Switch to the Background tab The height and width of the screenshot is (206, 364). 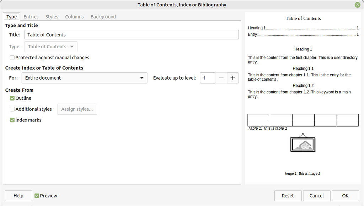[x=103, y=16]
